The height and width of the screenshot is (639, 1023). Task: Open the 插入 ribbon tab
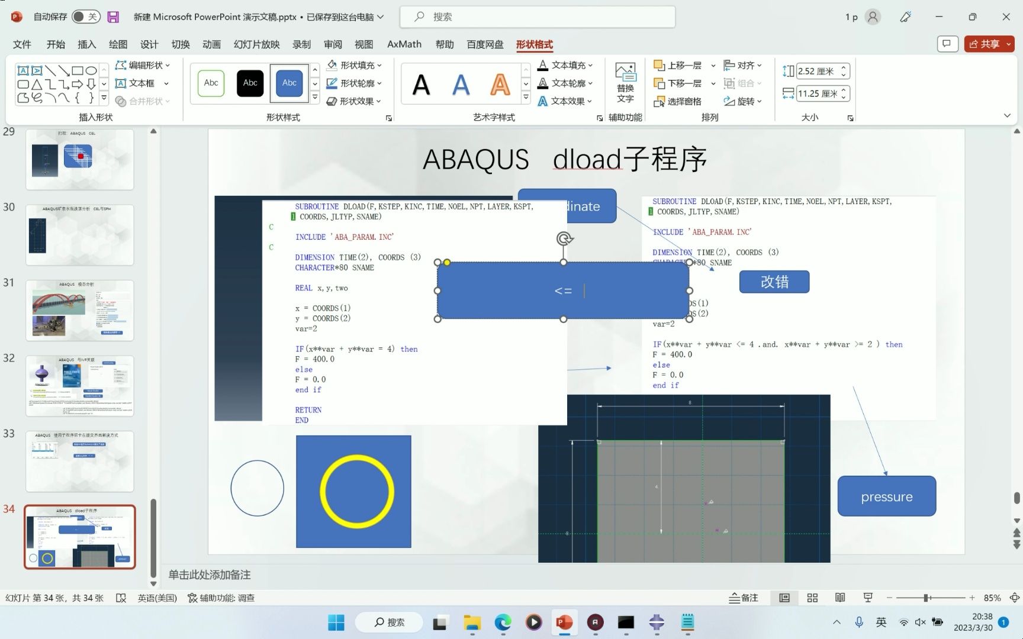(86, 44)
